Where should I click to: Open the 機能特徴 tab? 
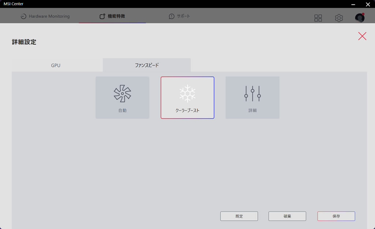coord(112,16)
